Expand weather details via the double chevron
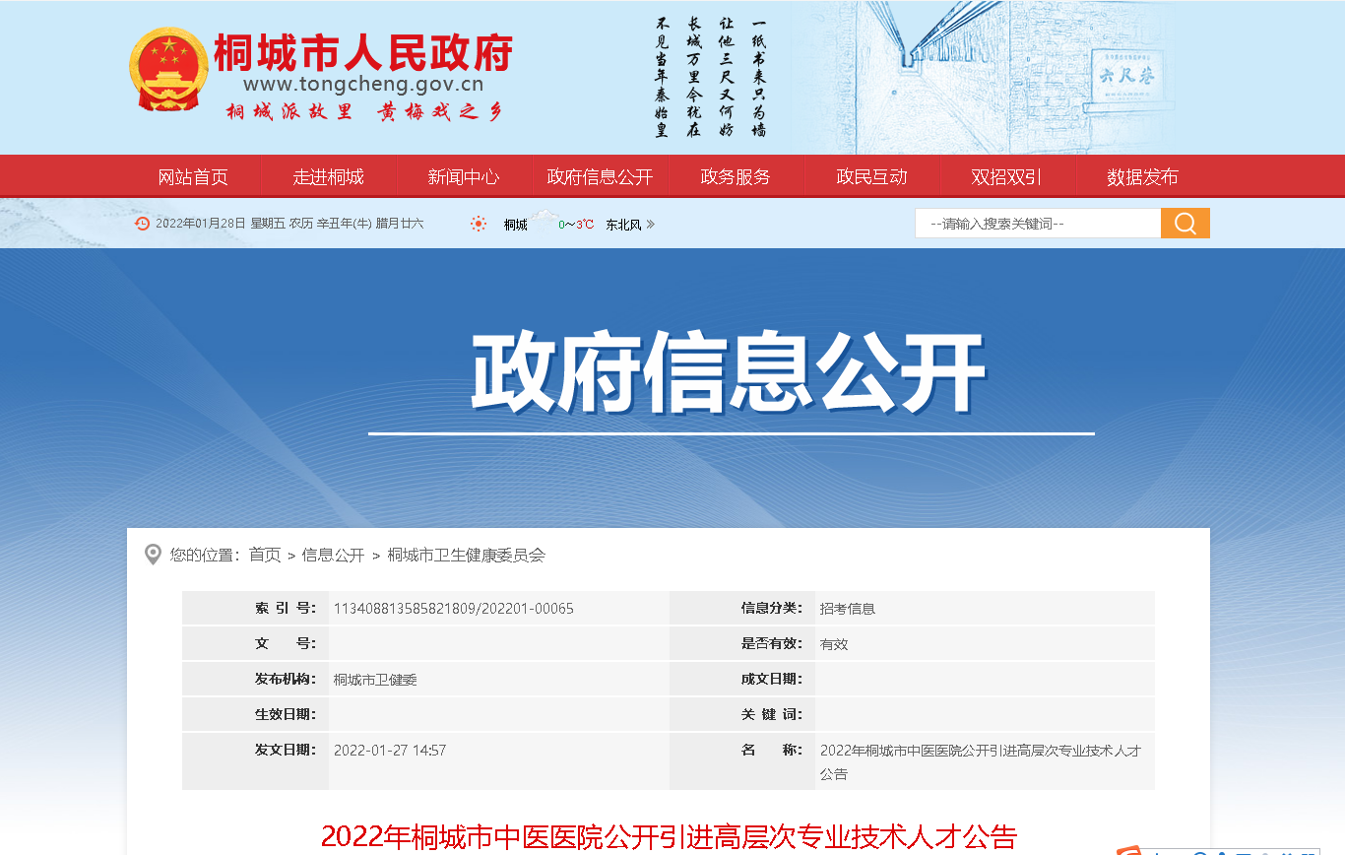The width and height of the screenshot is (1345, 855). click(650, 225)
